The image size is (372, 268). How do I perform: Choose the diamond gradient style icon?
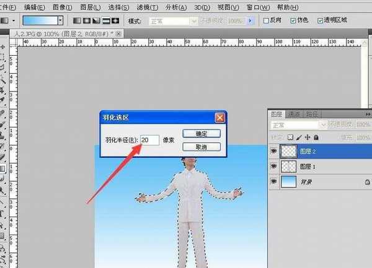click(115, 20)
